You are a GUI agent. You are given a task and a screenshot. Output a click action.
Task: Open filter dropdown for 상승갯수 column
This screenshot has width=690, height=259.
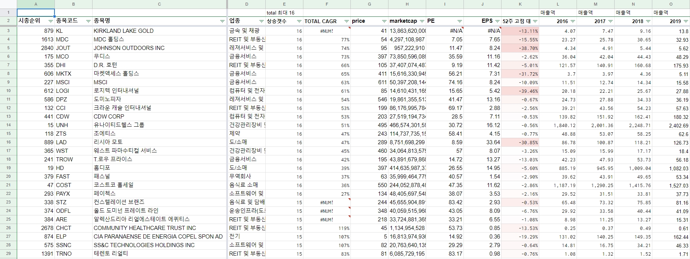pyautogui.click(x=299, y=21)
